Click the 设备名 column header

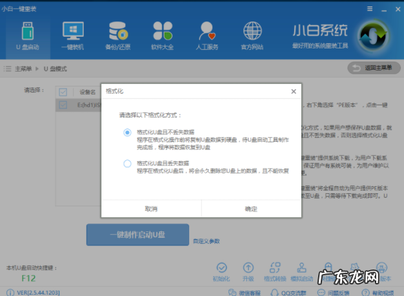(x=87, y=92)
